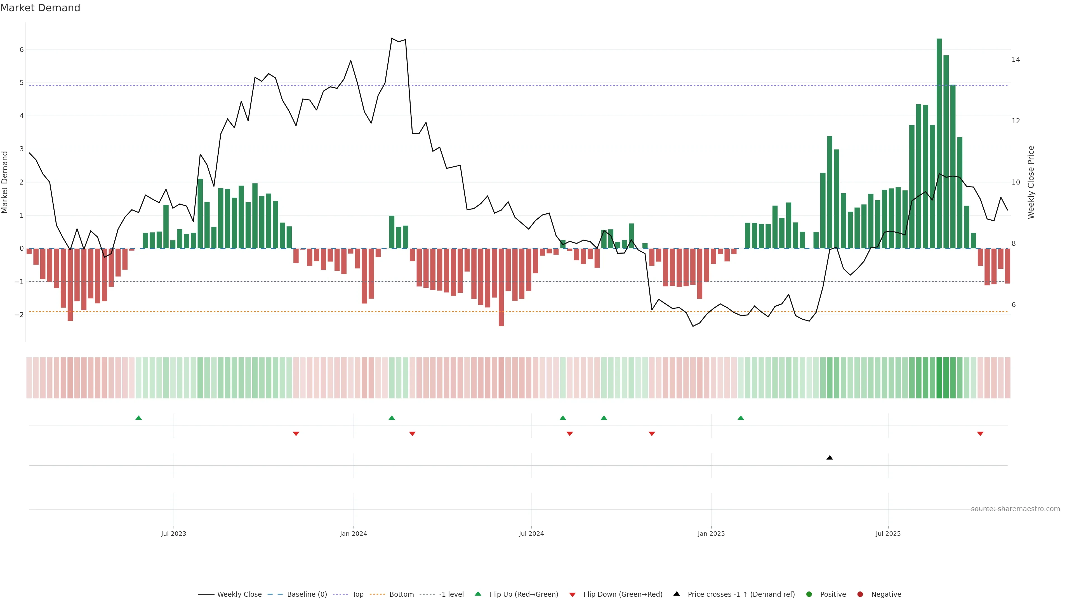Toggle the -1 level legend entry
Viewport: 1074px width, 604px height.
[451, 594]
